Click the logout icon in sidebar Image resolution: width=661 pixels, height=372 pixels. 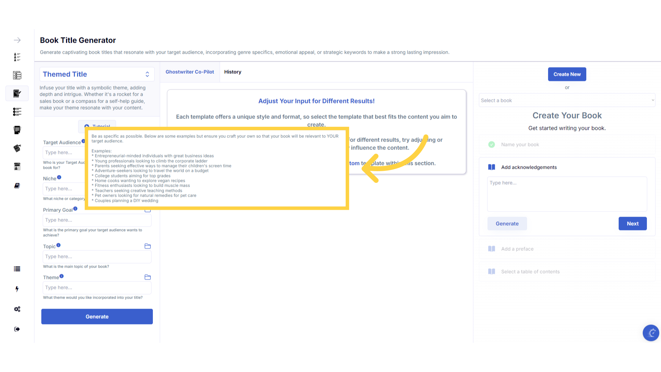[x=17, y=329]
